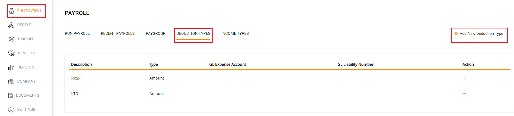Open the action menu for LTD row

coord(464,94)
